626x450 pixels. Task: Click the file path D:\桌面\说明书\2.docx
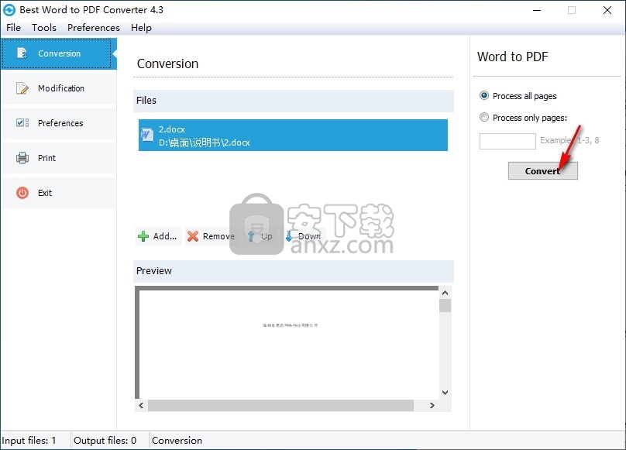(204, 143)
